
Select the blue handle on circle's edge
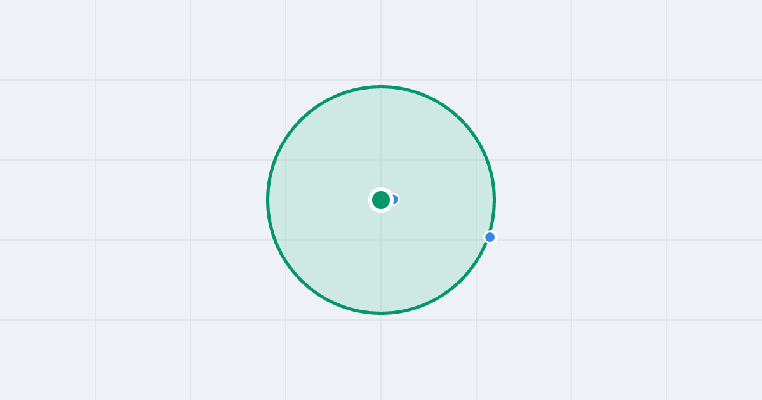(x=490, y=237)
